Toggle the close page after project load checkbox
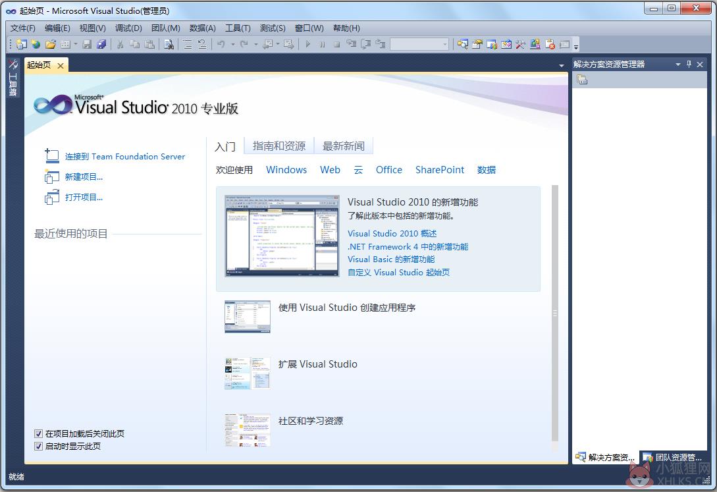 [38, 433]
